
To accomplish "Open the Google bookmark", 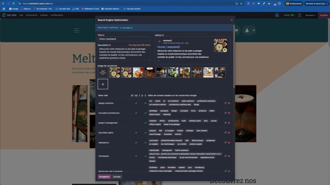I will [14, 9].
